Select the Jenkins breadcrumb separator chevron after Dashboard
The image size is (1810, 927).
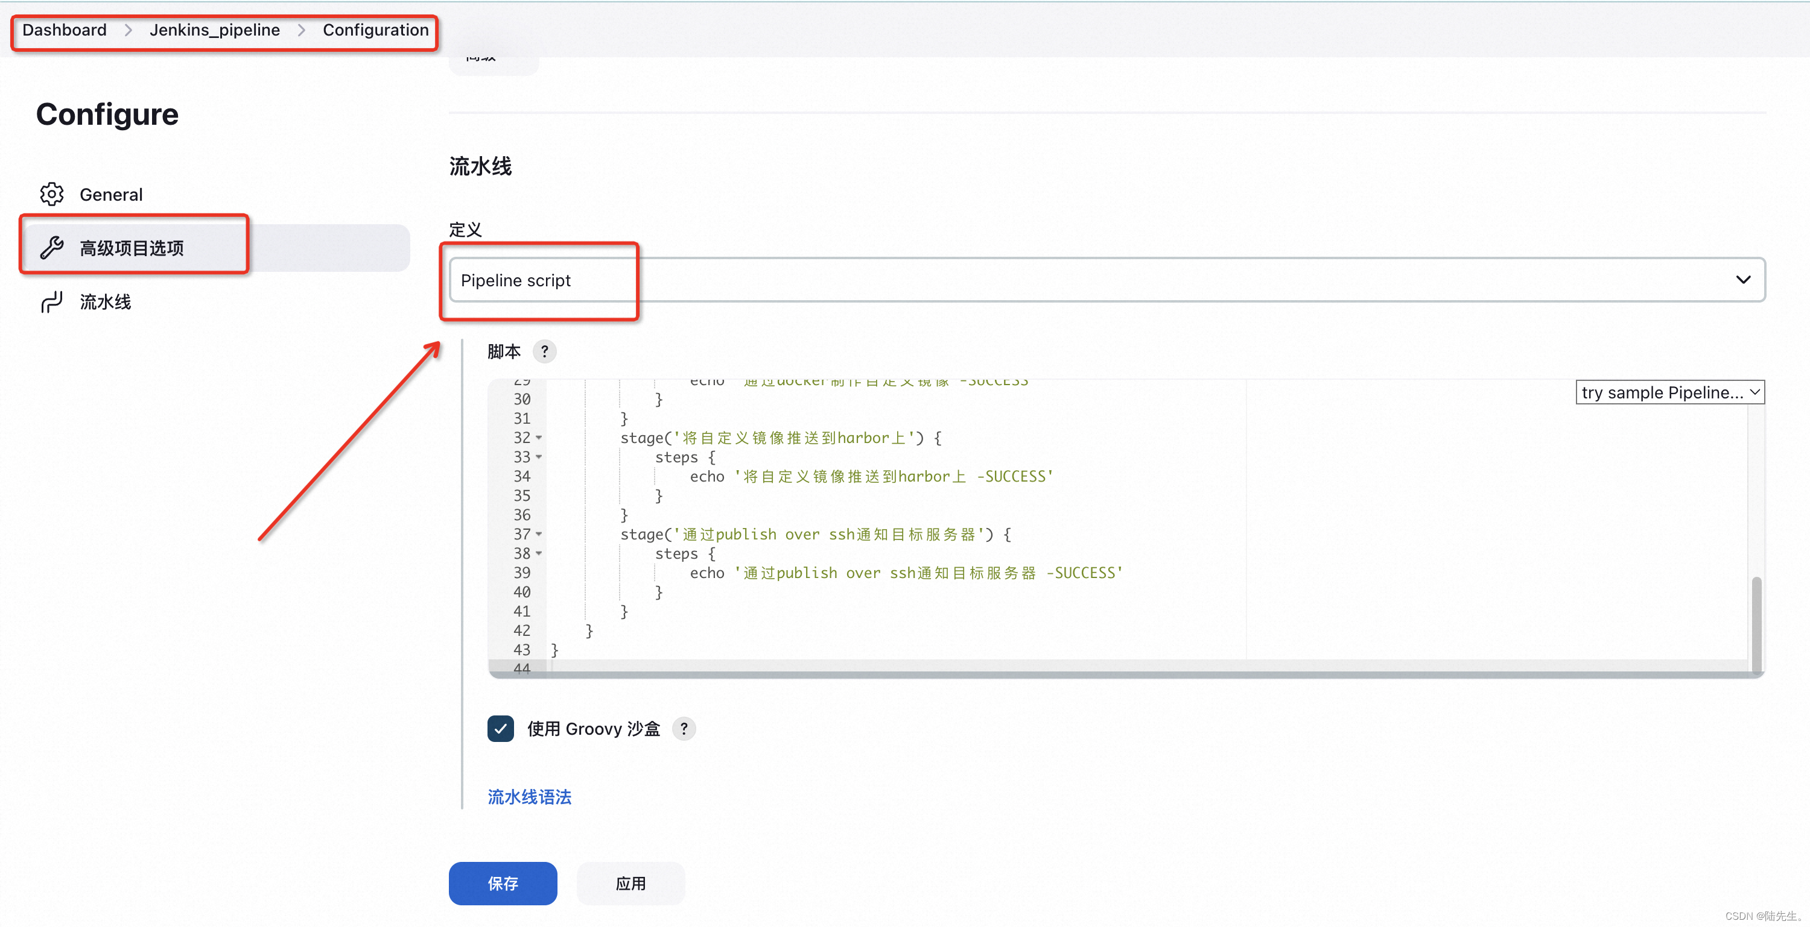point(127,30)
